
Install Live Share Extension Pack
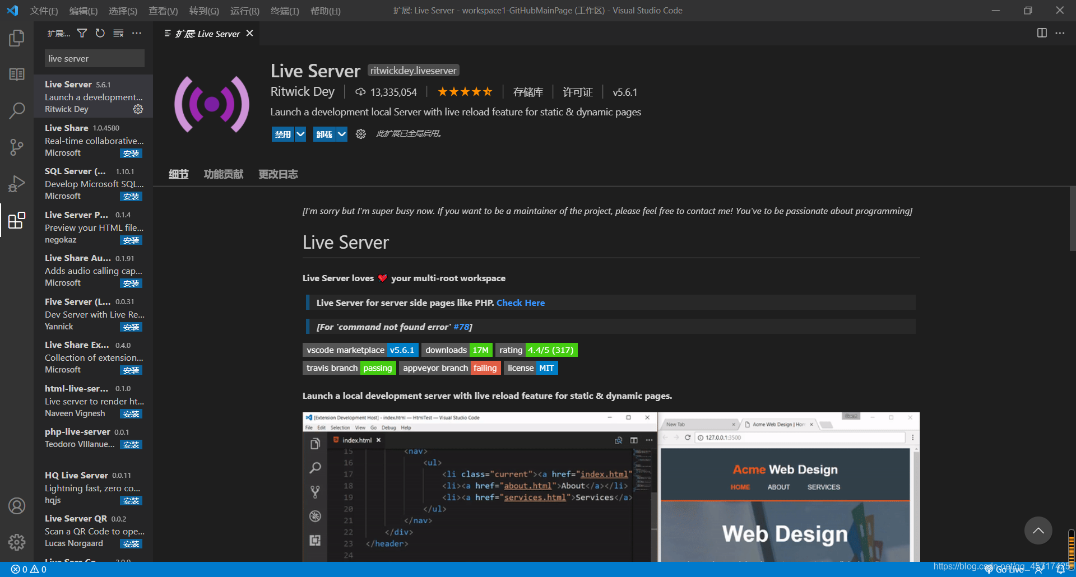(131, 370)
